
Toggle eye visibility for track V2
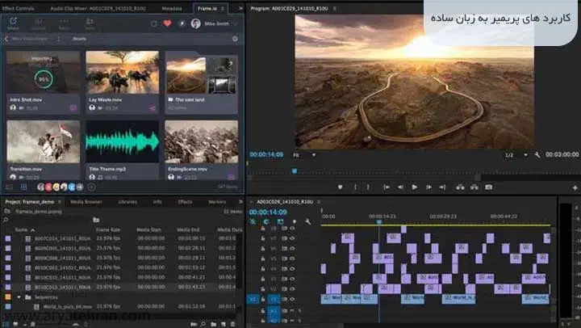click(x=292, y=288)
